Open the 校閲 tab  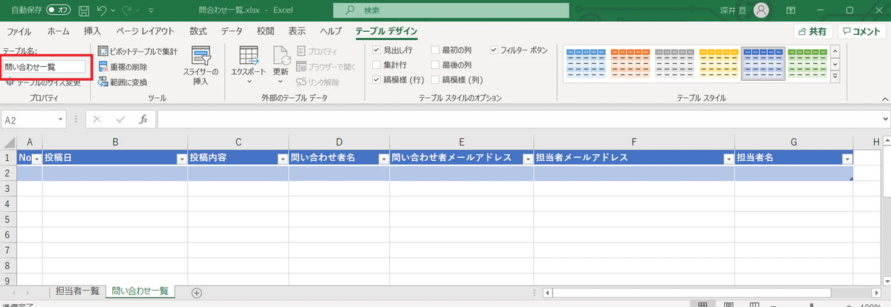[x=266, y=31]
